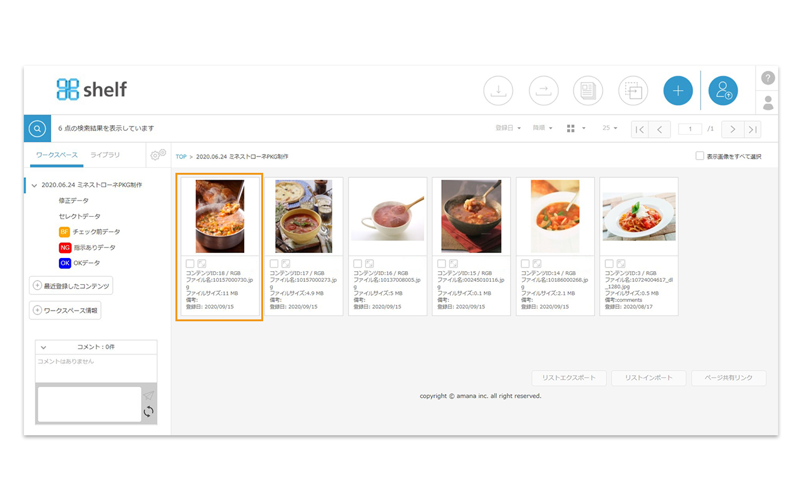Click the ページ共有リンク button
Image resolution: width=802 pixels, height=501 pixels.
point(729,378)
